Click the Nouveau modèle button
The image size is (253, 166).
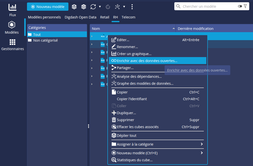click(x=47, y=7)
